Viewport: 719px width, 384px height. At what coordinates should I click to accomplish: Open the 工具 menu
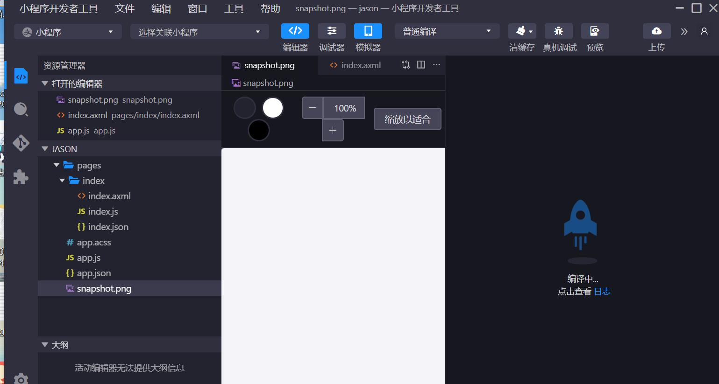click(234, 8)
